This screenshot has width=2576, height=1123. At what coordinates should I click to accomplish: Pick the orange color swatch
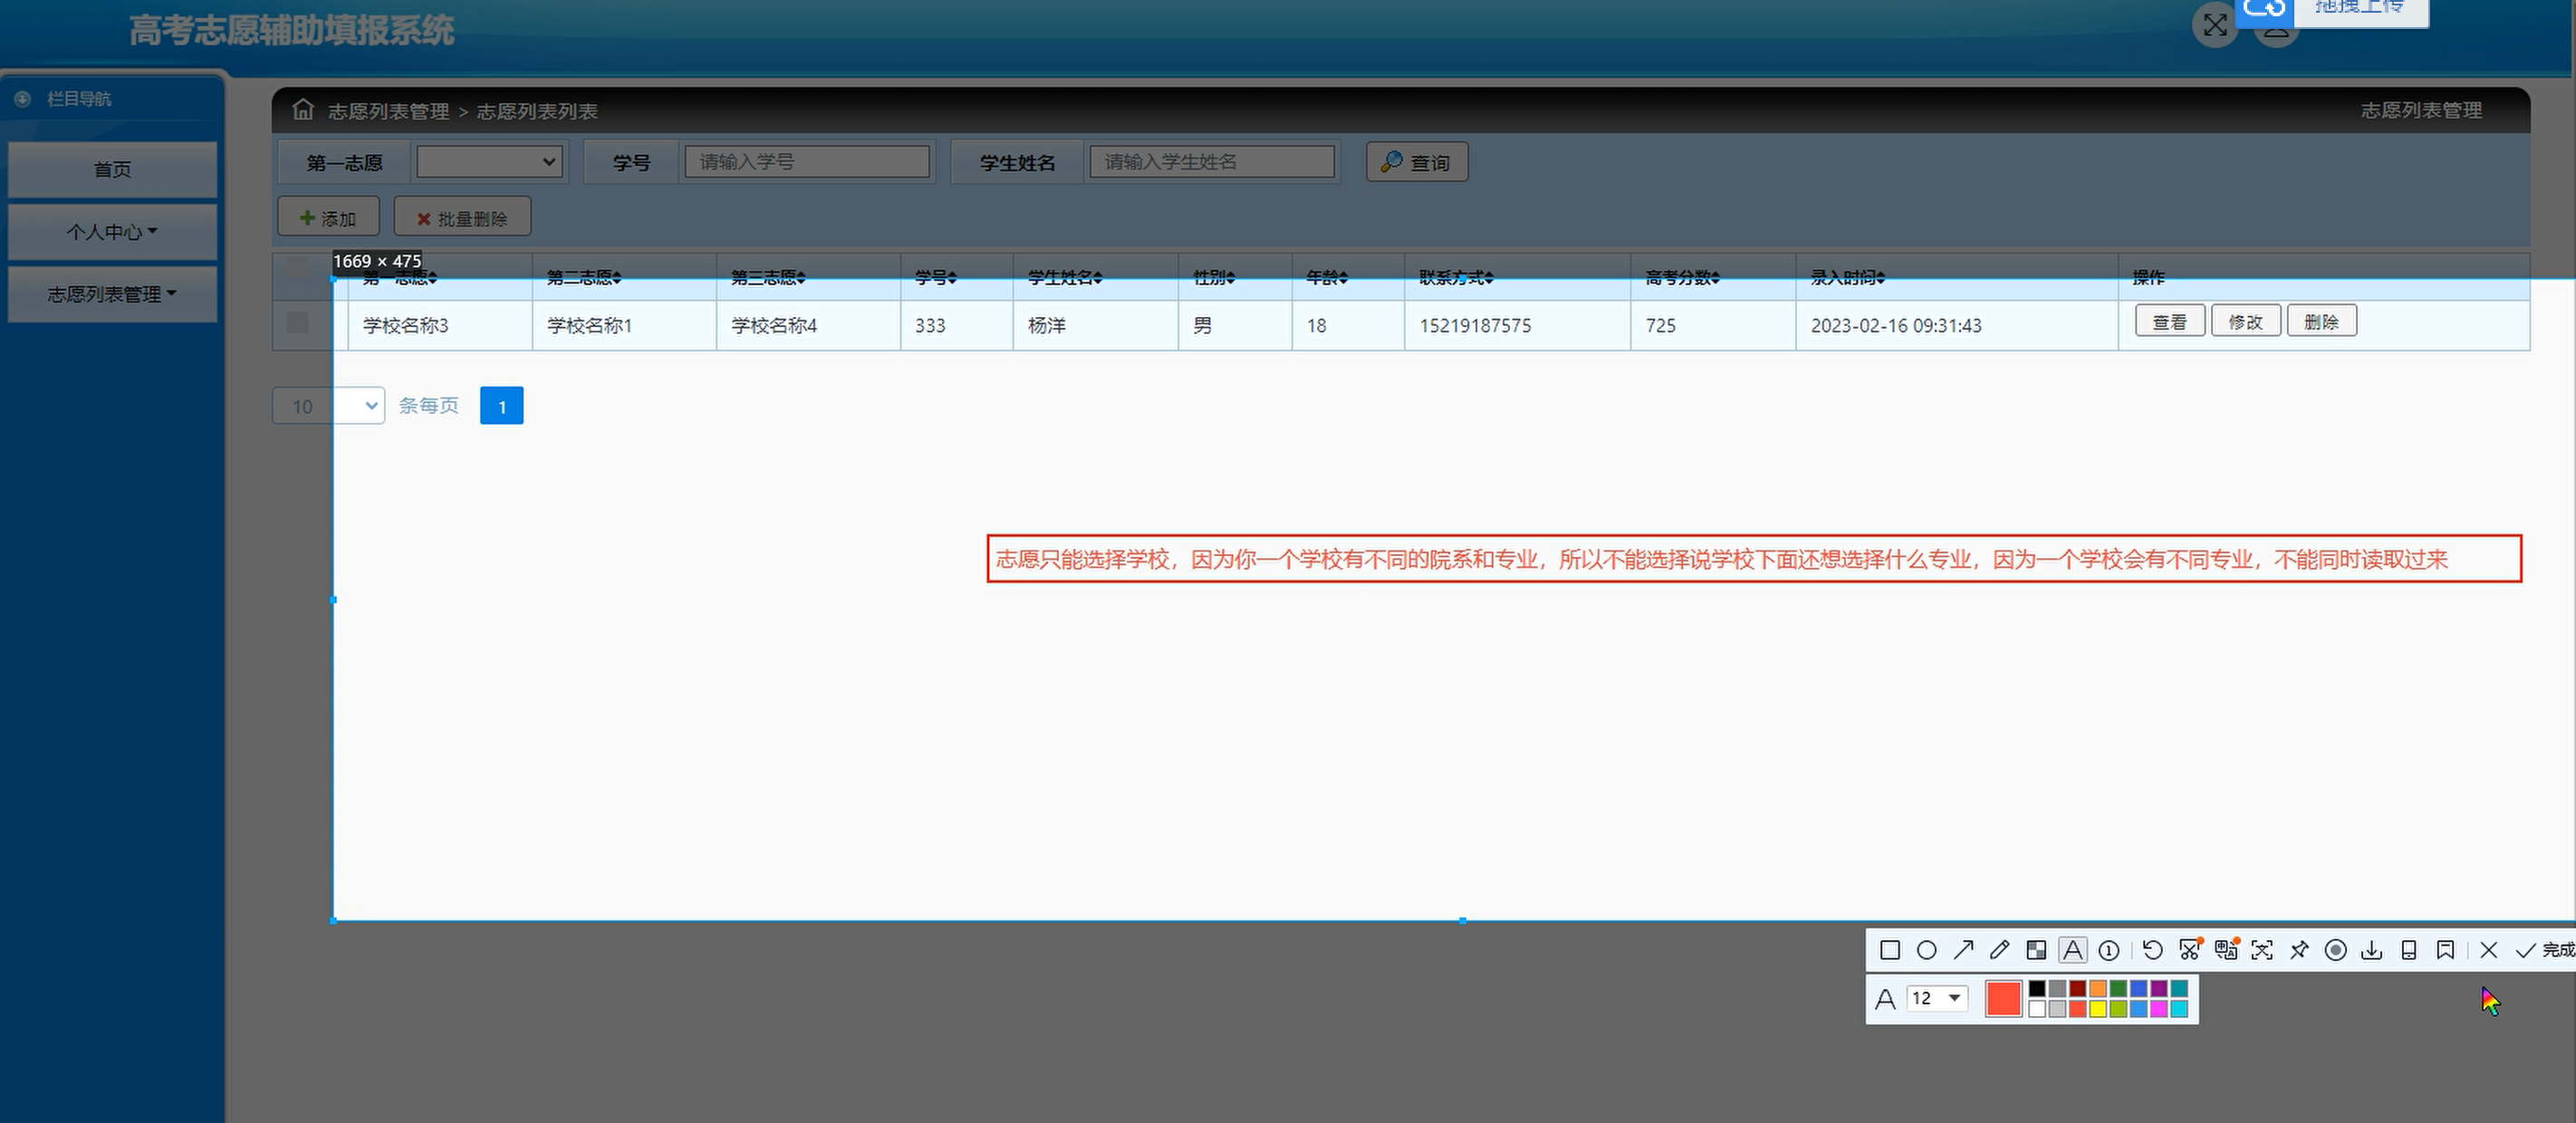pos(2098,989)
